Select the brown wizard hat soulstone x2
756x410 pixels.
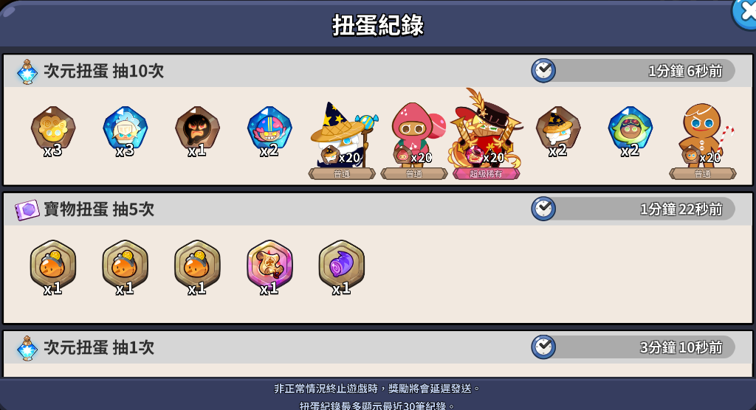click(x=558, y=129)
